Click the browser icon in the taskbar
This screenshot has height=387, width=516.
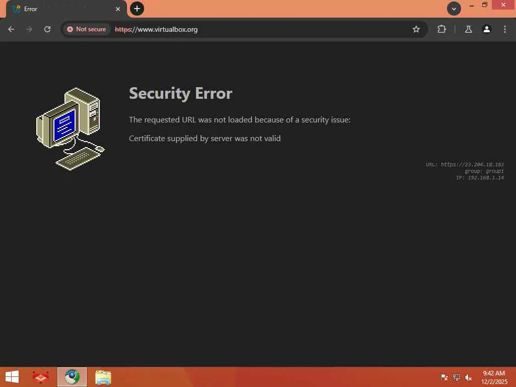click(x=72, y=377)
